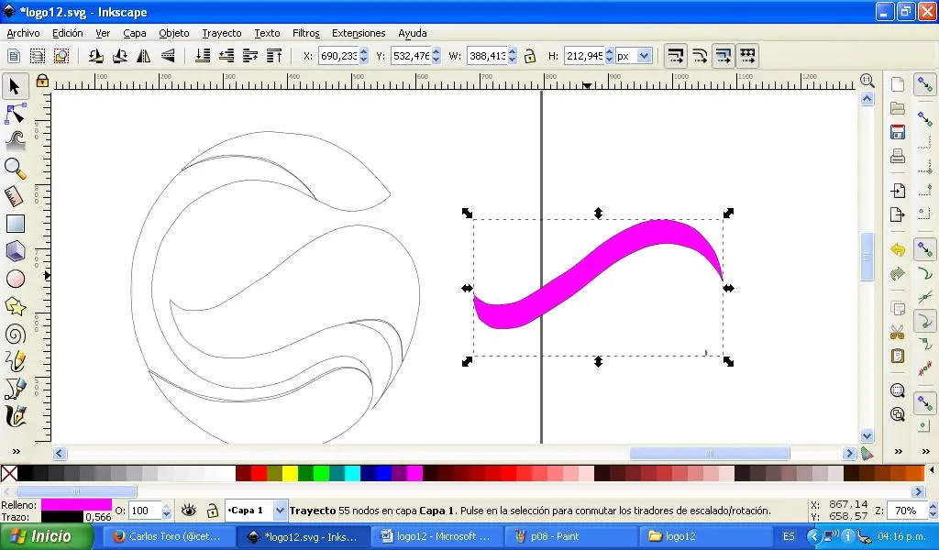Image resolution: width=939 pixels, height=550 pixels.
Task: Select the Rectangle tool
Action: point(15,224)
